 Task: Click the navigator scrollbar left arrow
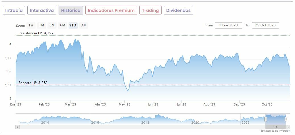tap(17, 127)
